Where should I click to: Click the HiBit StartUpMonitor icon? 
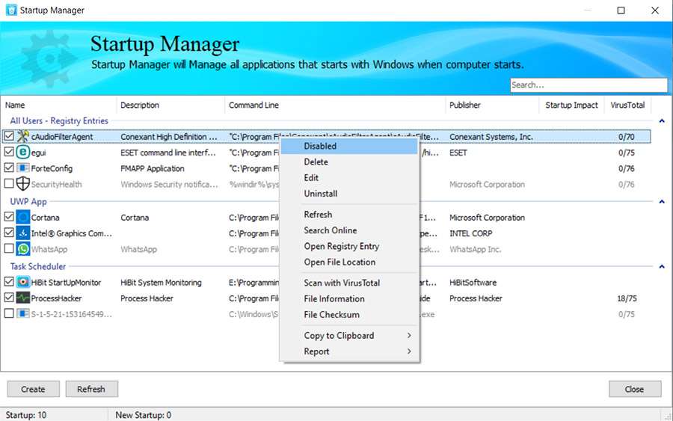[x=22, y=283]
